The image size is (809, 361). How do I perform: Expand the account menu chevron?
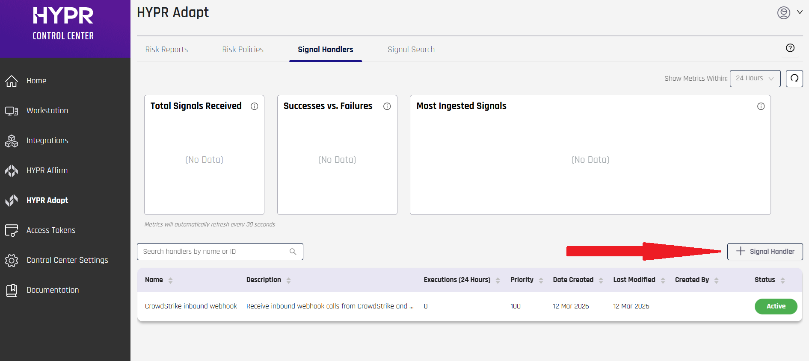tap(800, 12)
